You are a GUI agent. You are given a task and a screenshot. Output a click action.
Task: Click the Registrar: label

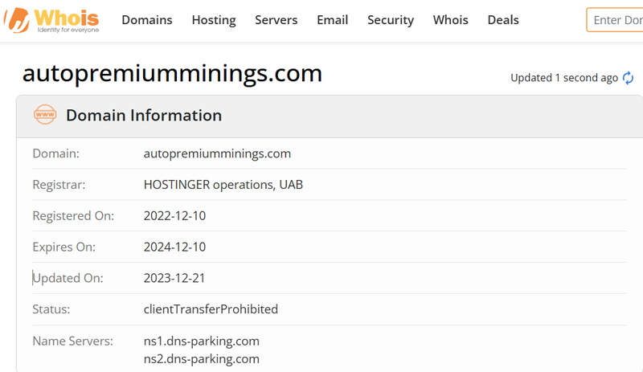tap(59, 185)
